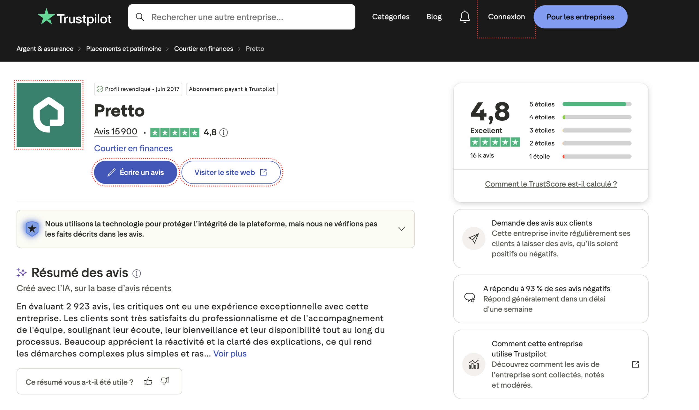Viewport: 699px width, 410px height.
Task: Click the stars under Excellent
Action: [x=495, y=142]
